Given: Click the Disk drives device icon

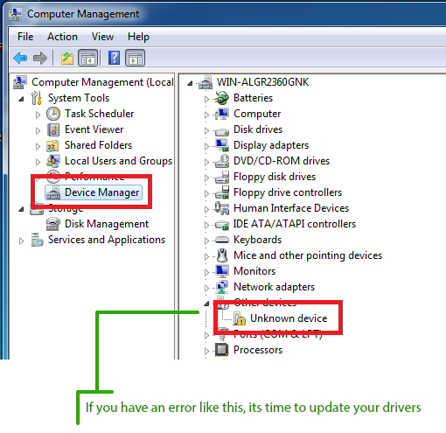Looking at the screenshot, I should tap(222, 132).
